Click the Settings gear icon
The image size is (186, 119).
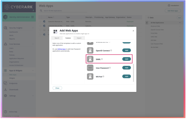pos(5,96)
